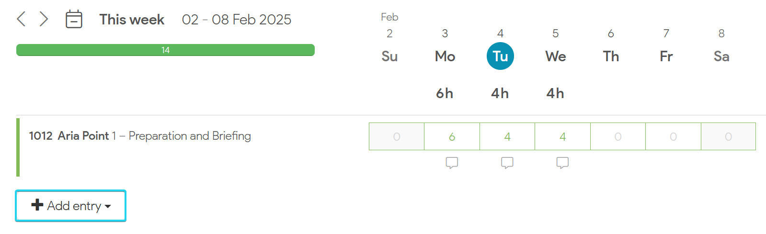Edit Tuesday's hours field showing 4
This screenshot has width=766, height=234.
tap(507, 136)
